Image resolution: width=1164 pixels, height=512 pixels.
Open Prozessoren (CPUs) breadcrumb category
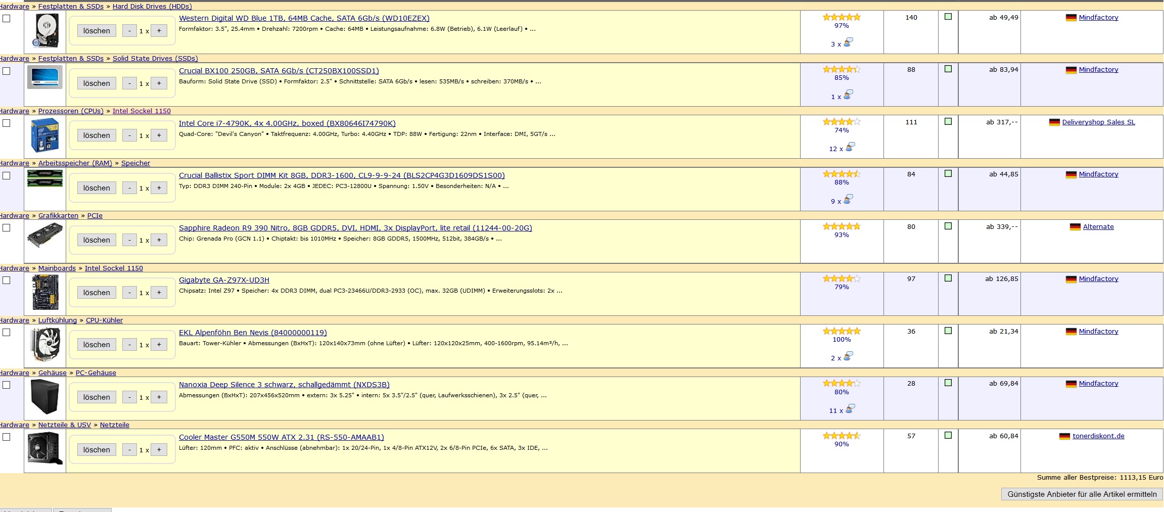click(x=71, y=111)
